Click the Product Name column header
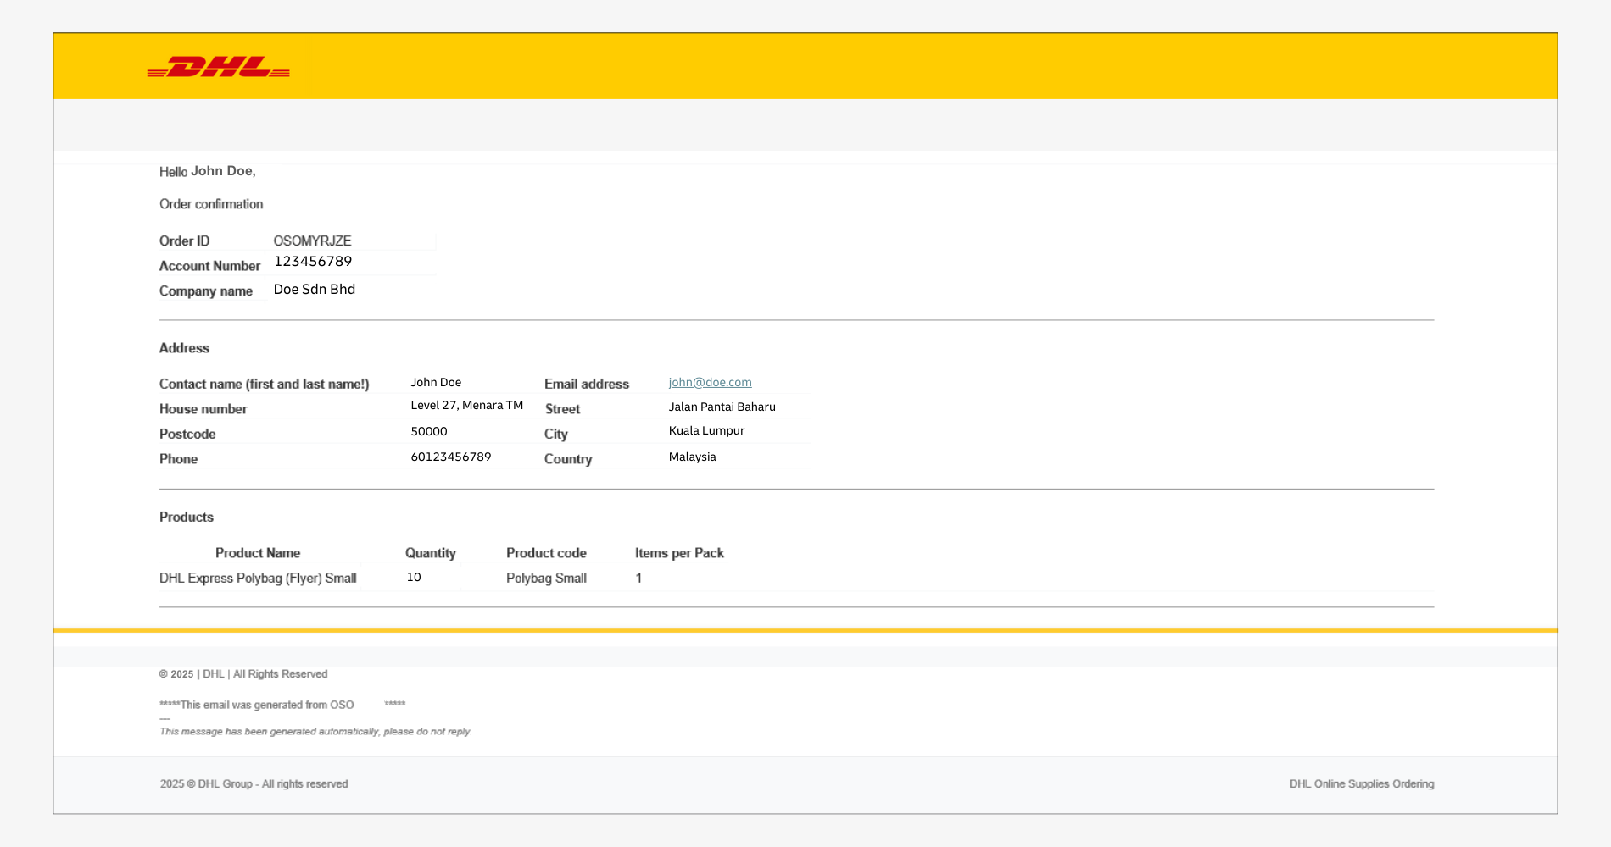This screenshot has height=847, width=1611. click(258, 553)
